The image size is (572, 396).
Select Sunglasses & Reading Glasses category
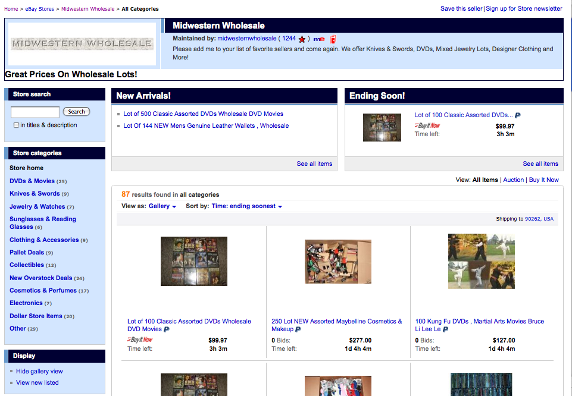(x=43, y=223)
